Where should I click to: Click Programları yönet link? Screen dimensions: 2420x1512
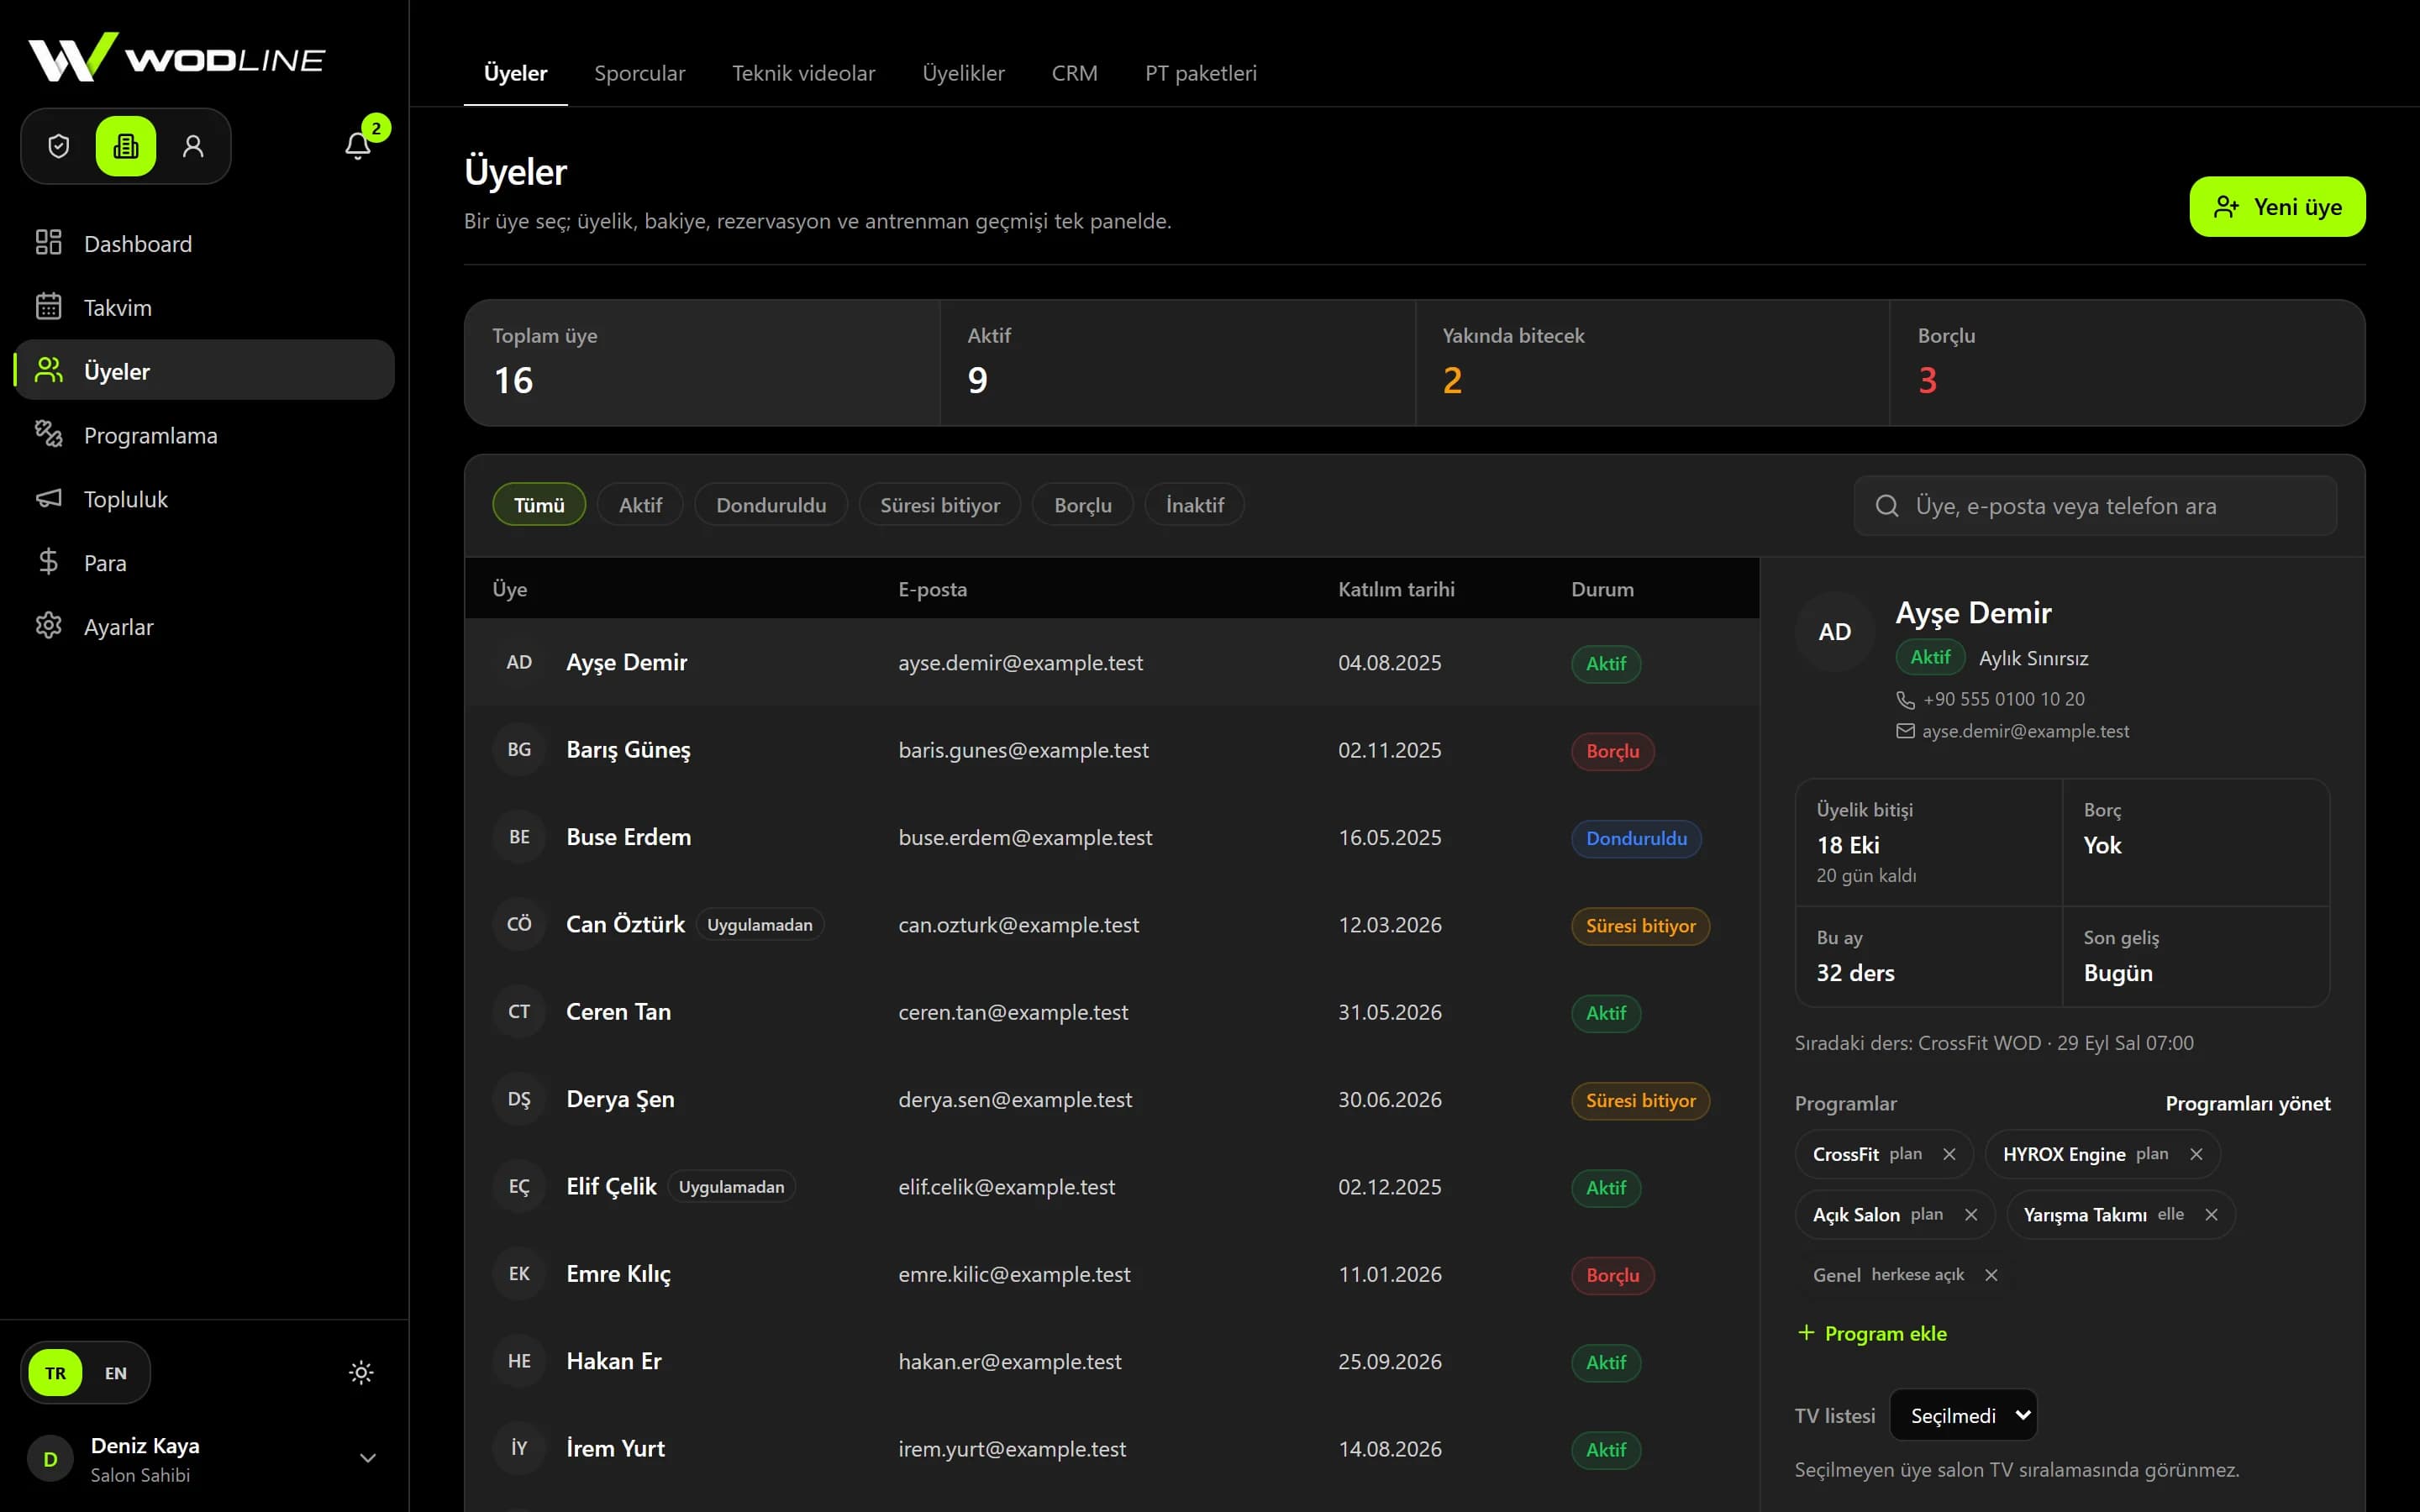coord(2248,1103)
